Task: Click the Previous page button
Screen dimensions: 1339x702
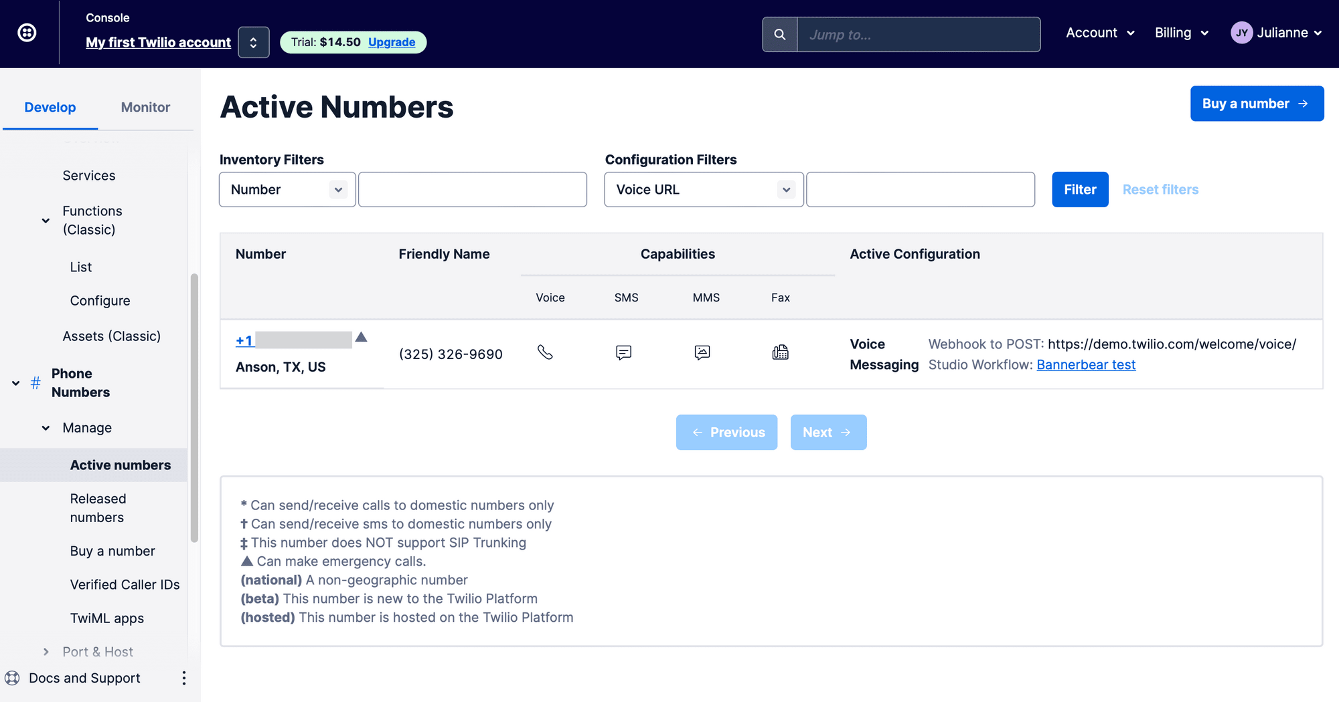Action: 726,433
